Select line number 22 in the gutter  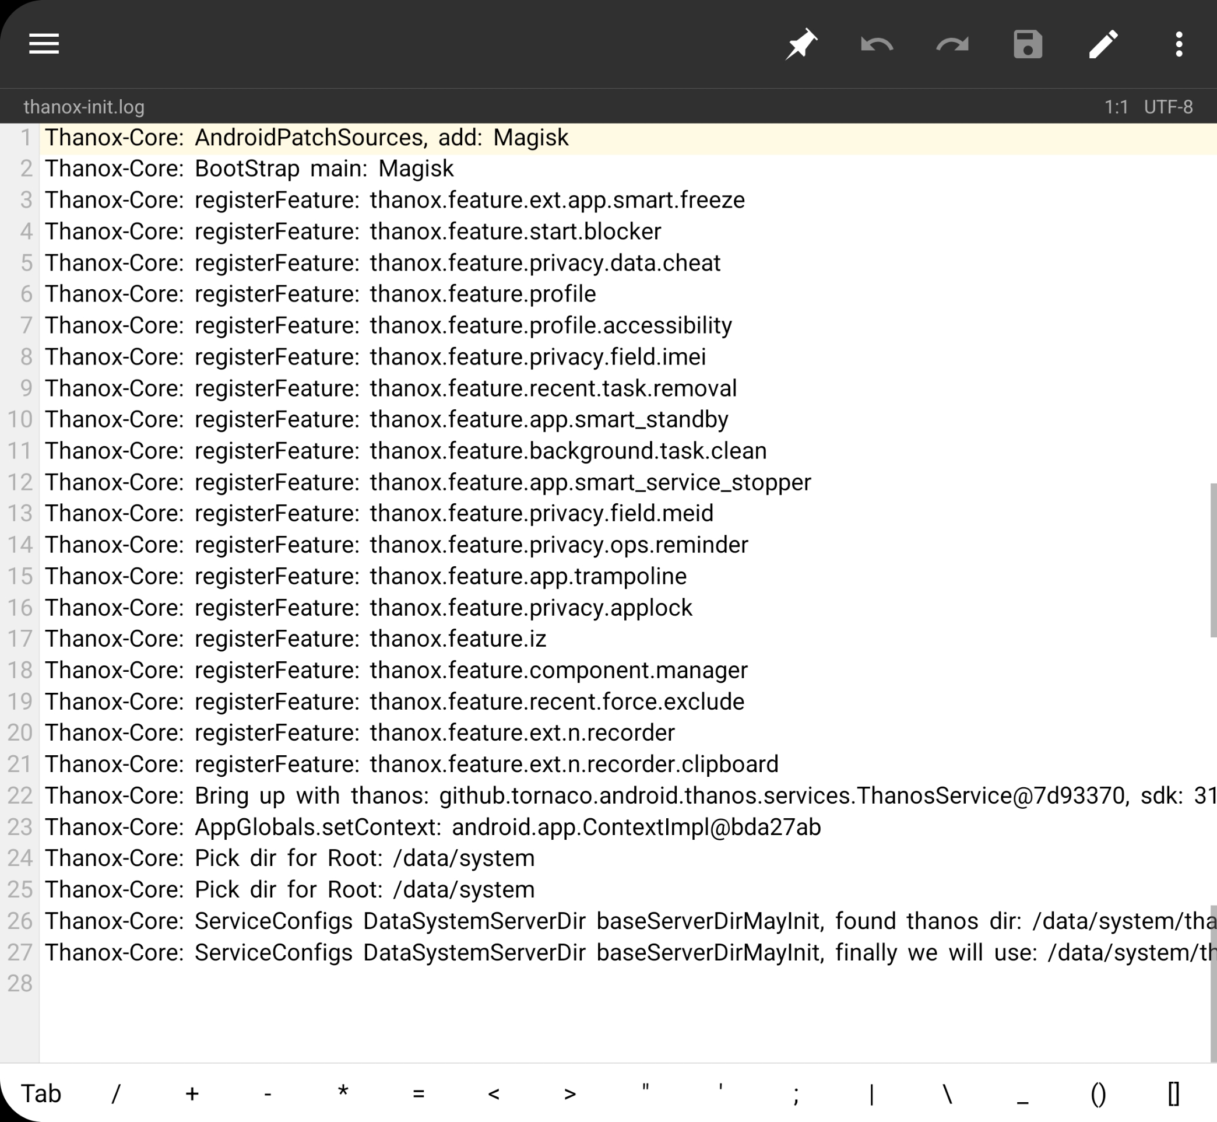click(x=21, y=795)
